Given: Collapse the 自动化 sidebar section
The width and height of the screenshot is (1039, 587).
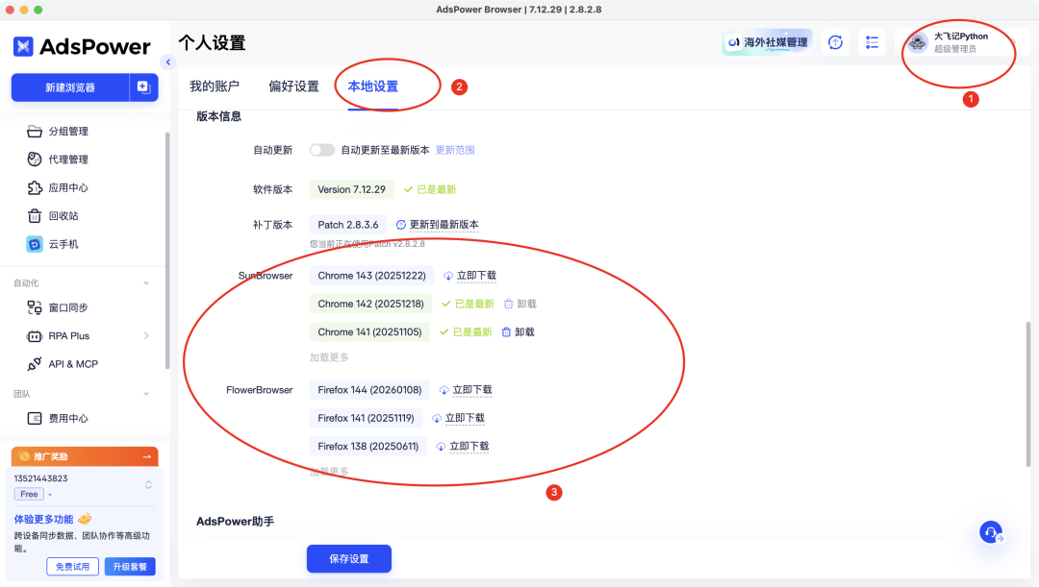Looking at the screenshot, I should click(146, 283).
